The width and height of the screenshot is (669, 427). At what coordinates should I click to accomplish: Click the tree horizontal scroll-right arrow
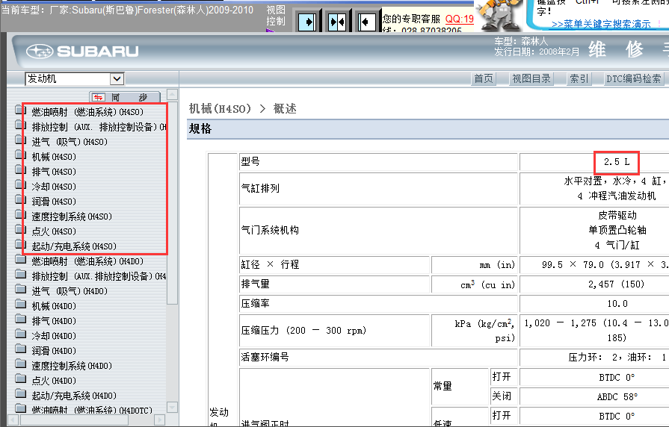click(159, 420)
